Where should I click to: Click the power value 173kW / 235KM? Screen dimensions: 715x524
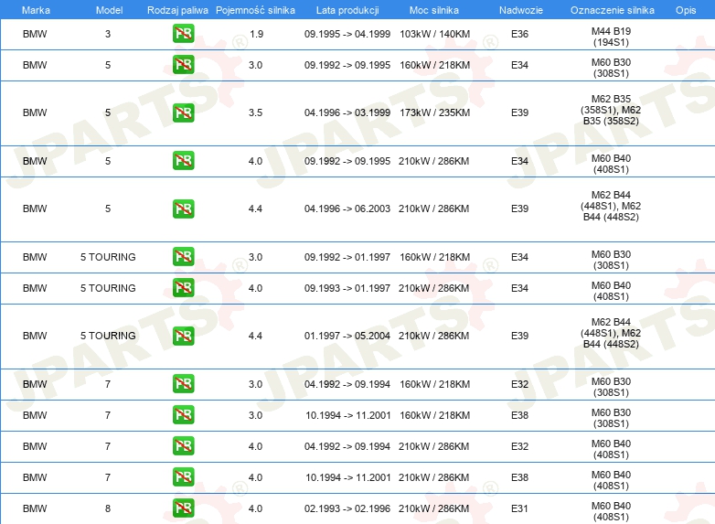click(x=434, y=112)
